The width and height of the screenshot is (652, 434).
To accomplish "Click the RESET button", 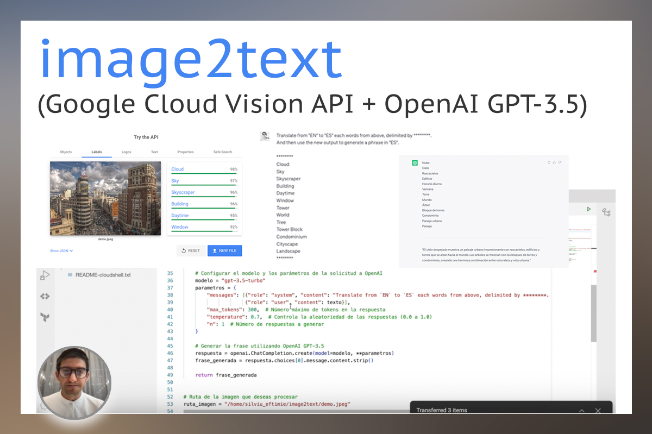I will [191, 251].
